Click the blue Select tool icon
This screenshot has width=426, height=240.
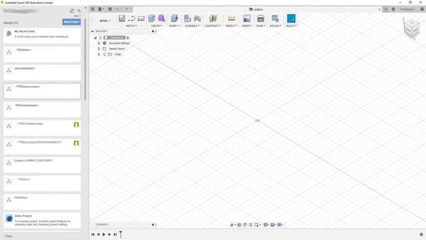point(291,19)
